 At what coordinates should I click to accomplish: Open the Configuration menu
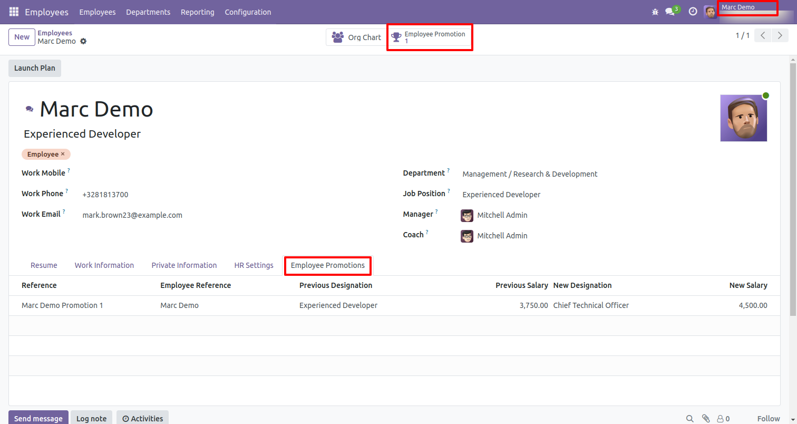coord(248,12)
